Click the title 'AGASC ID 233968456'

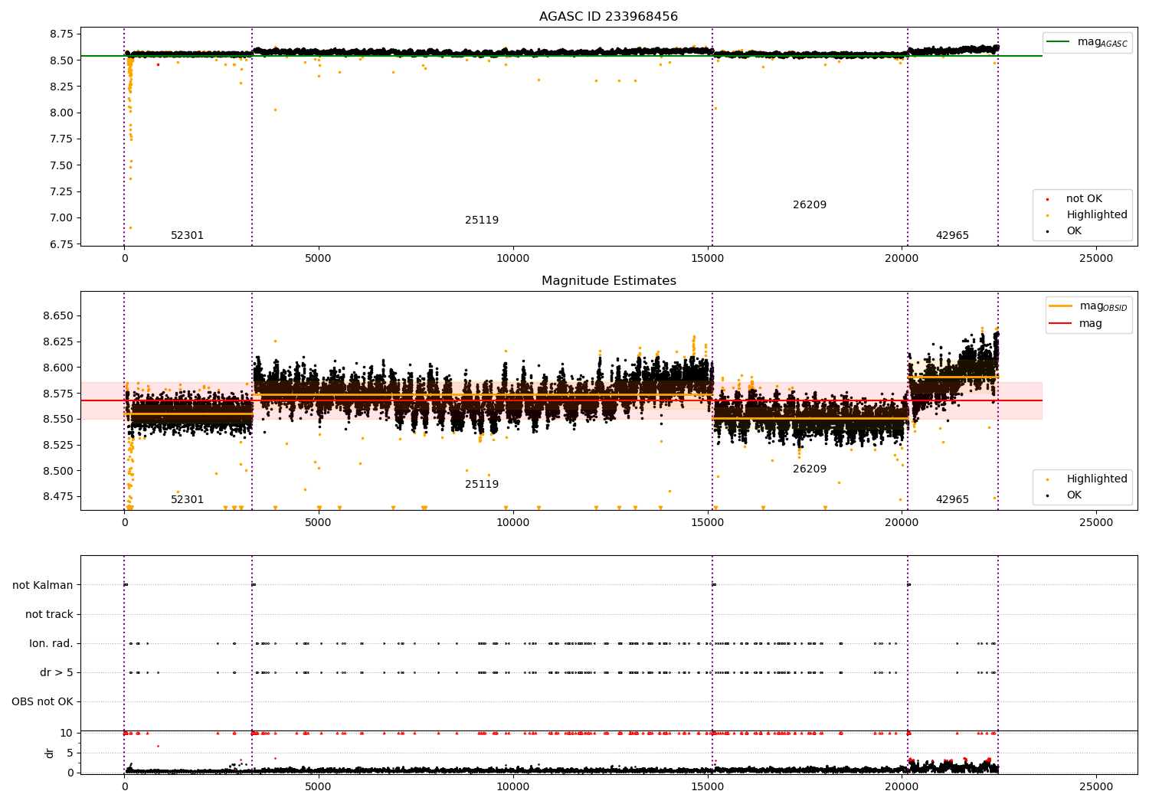608,16
